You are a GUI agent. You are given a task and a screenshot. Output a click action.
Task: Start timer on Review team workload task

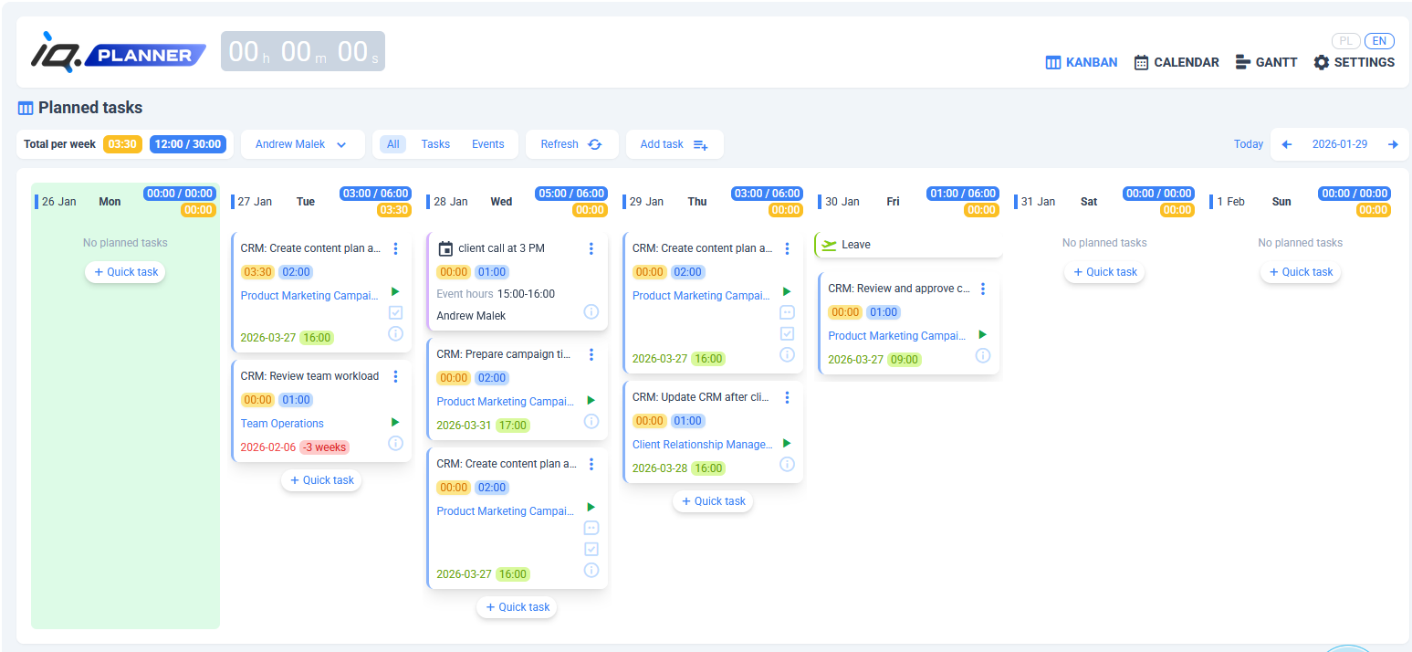pyautogui.click(x=395, y=423)
